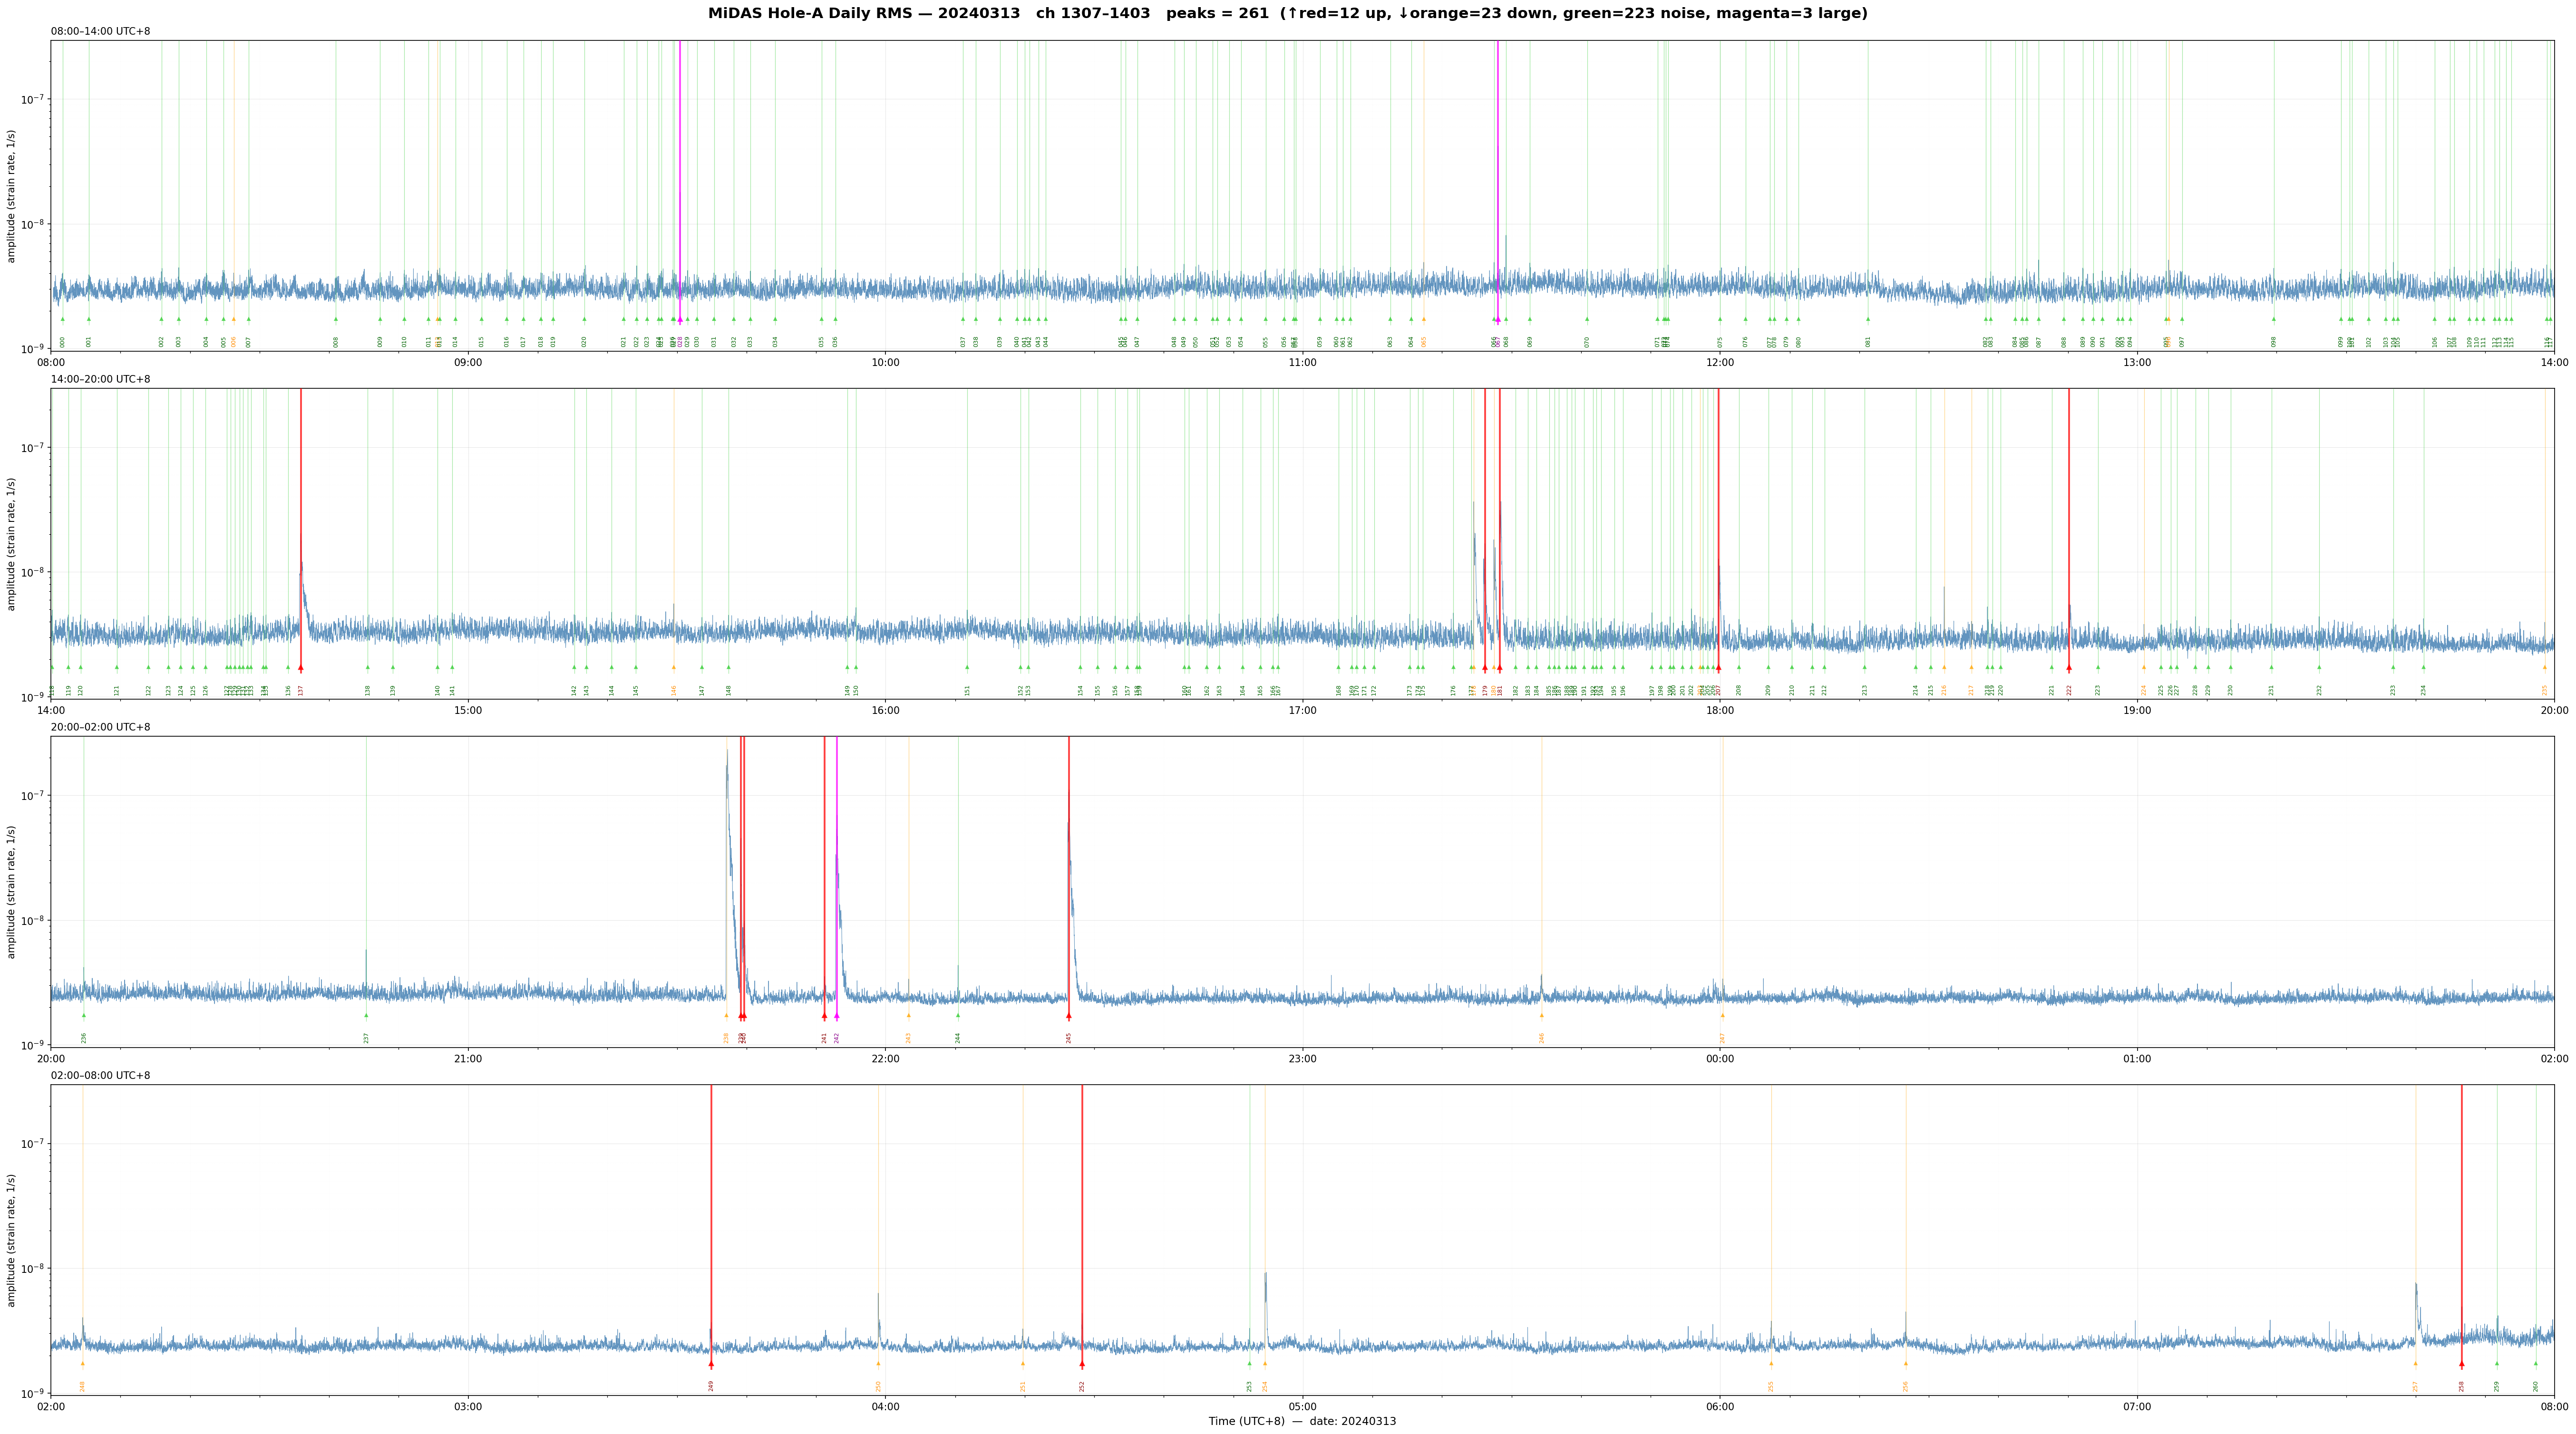Screen dimensions: 2576x1434
Task: Click the "02:00–08:00 UTC+8" panel title
Action: coord(101,1075)
